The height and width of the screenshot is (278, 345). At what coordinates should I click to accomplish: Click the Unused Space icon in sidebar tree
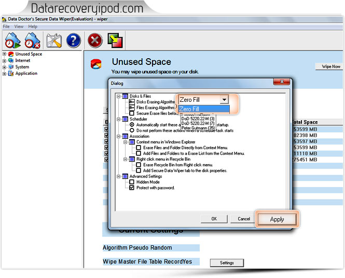pos(11,54)
